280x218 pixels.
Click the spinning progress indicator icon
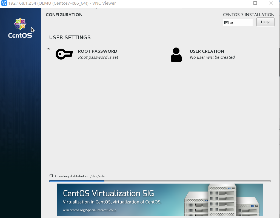click(x=51, y=176)
